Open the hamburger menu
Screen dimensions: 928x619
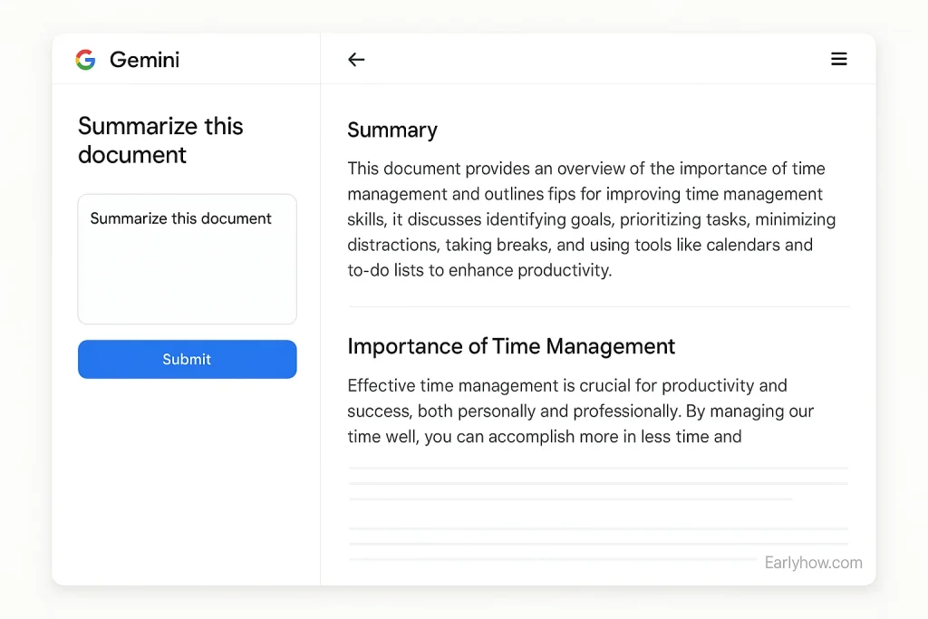coord(839,60)
